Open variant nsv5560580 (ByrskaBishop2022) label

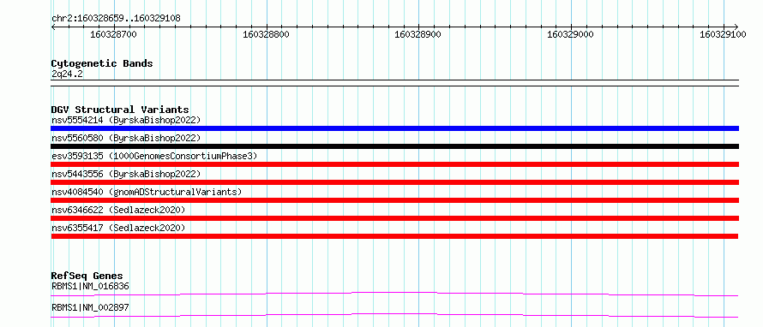point(126,138)
